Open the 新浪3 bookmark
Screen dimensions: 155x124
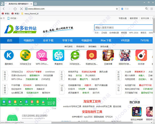coord(15,13)
